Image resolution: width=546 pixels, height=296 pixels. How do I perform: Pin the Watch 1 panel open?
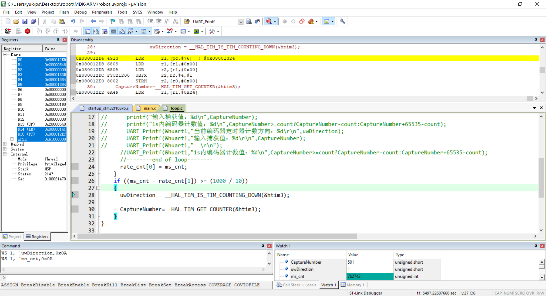[x=536, y=246]
